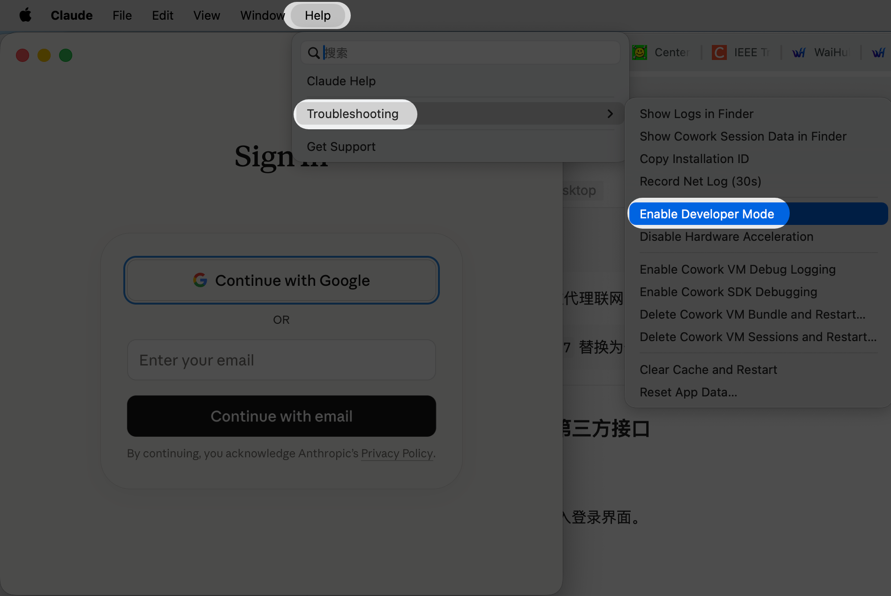Close the Claude window with red button
891x596 pixels.
[x=23, y=55]
